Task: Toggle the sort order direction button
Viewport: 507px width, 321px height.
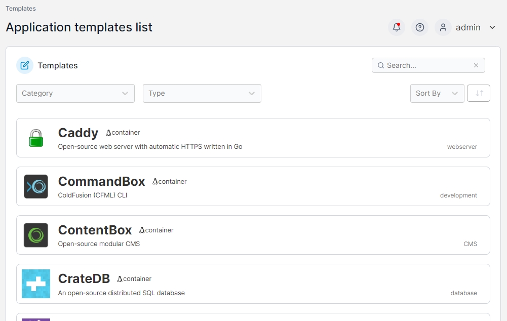Action: pos(479,93)
